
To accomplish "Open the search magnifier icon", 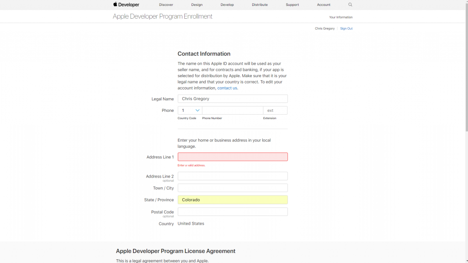I will 350,5.
